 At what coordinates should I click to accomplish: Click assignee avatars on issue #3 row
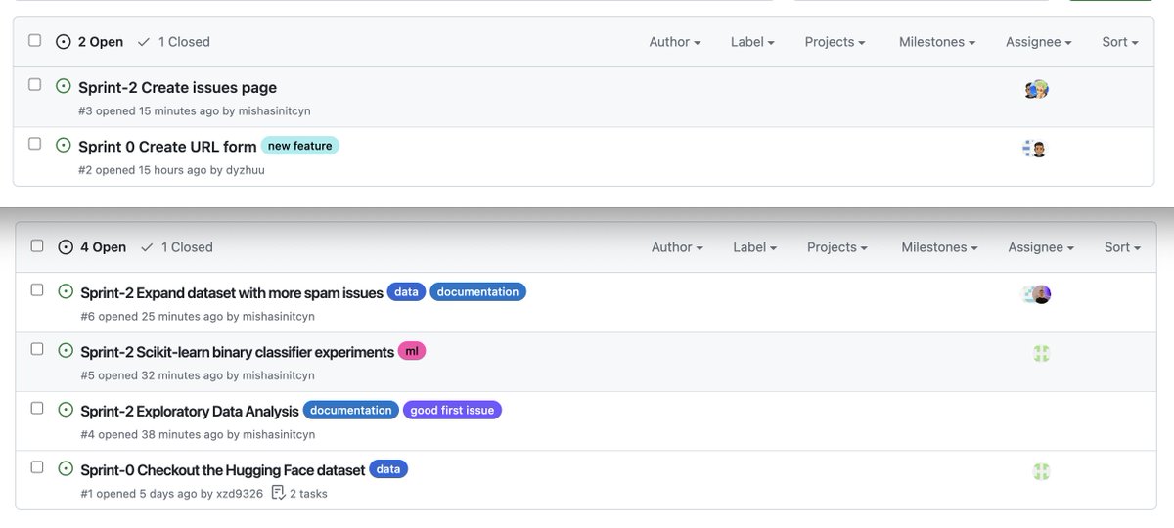click(x=1037, y=89)
